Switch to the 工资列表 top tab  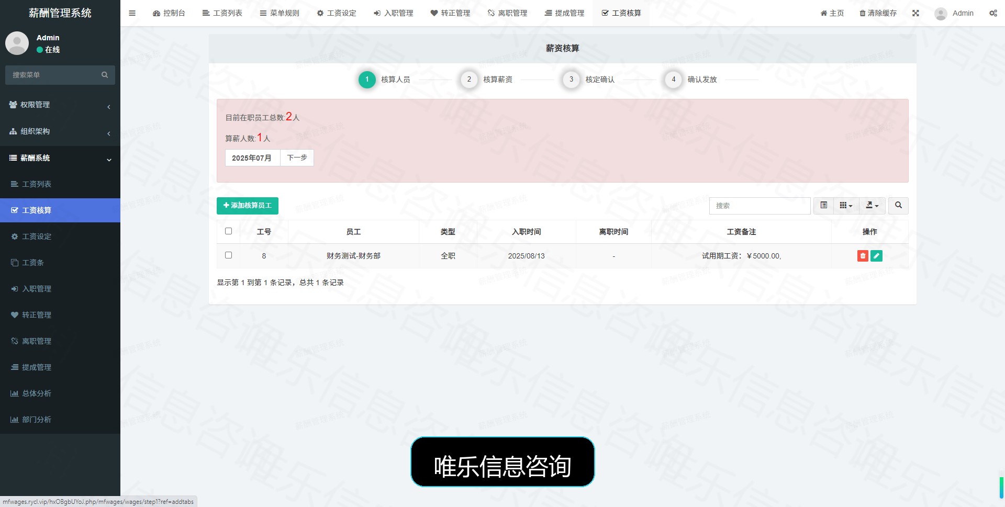(x=222, y=13)
